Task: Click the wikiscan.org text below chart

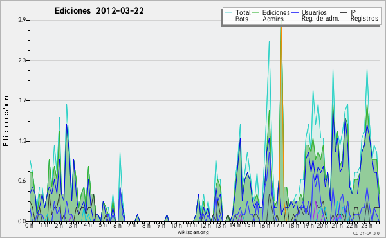Action: pyautogui.click(x=193, y=232)
